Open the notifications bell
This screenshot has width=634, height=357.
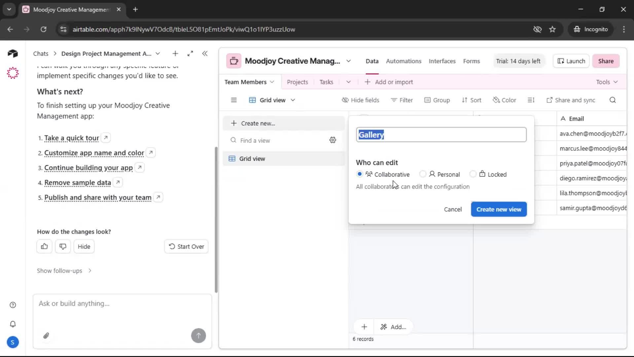coord(13,324)
